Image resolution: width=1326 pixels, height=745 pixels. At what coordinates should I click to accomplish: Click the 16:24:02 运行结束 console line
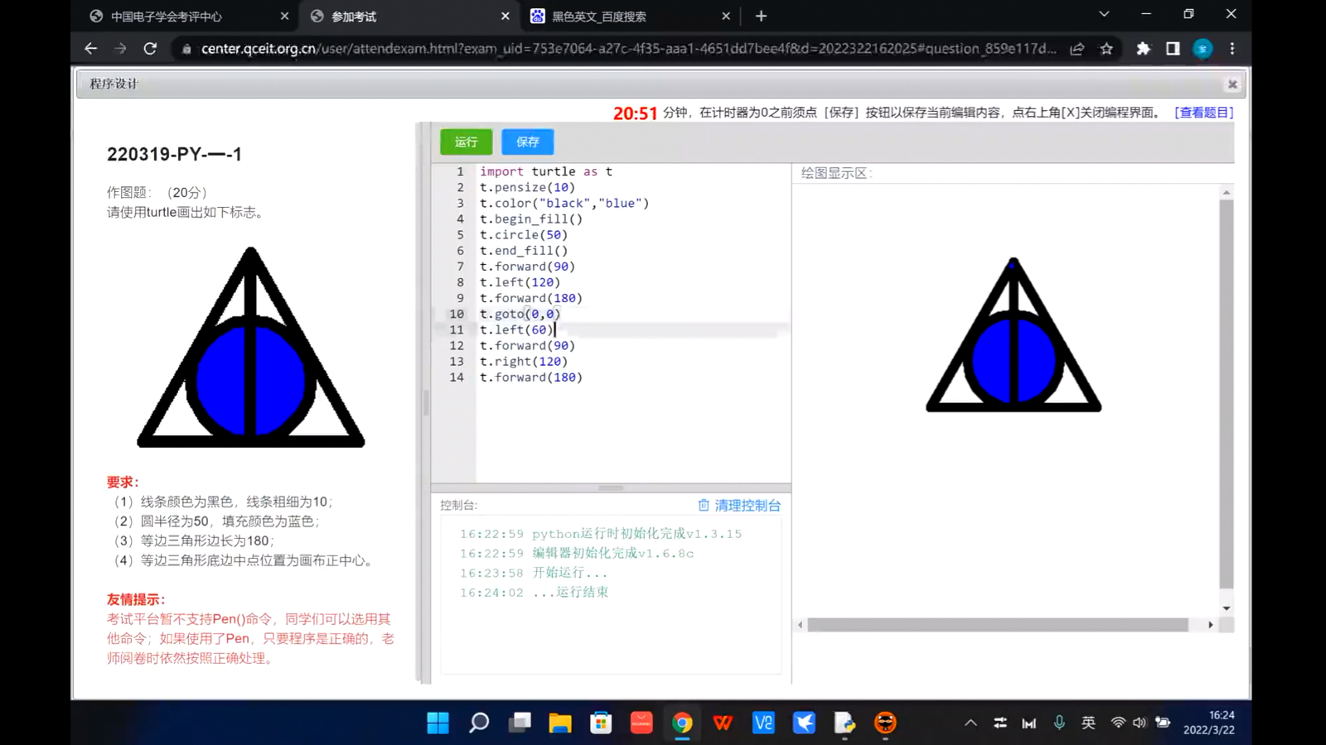point(534,593)
